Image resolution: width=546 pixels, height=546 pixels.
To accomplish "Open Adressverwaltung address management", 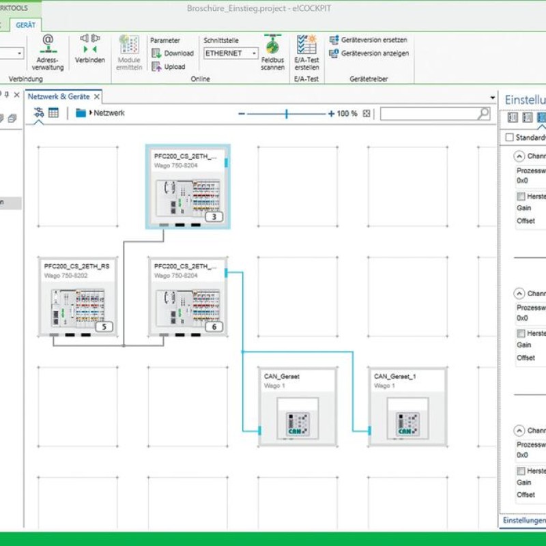I will click(x=48, y=53).
